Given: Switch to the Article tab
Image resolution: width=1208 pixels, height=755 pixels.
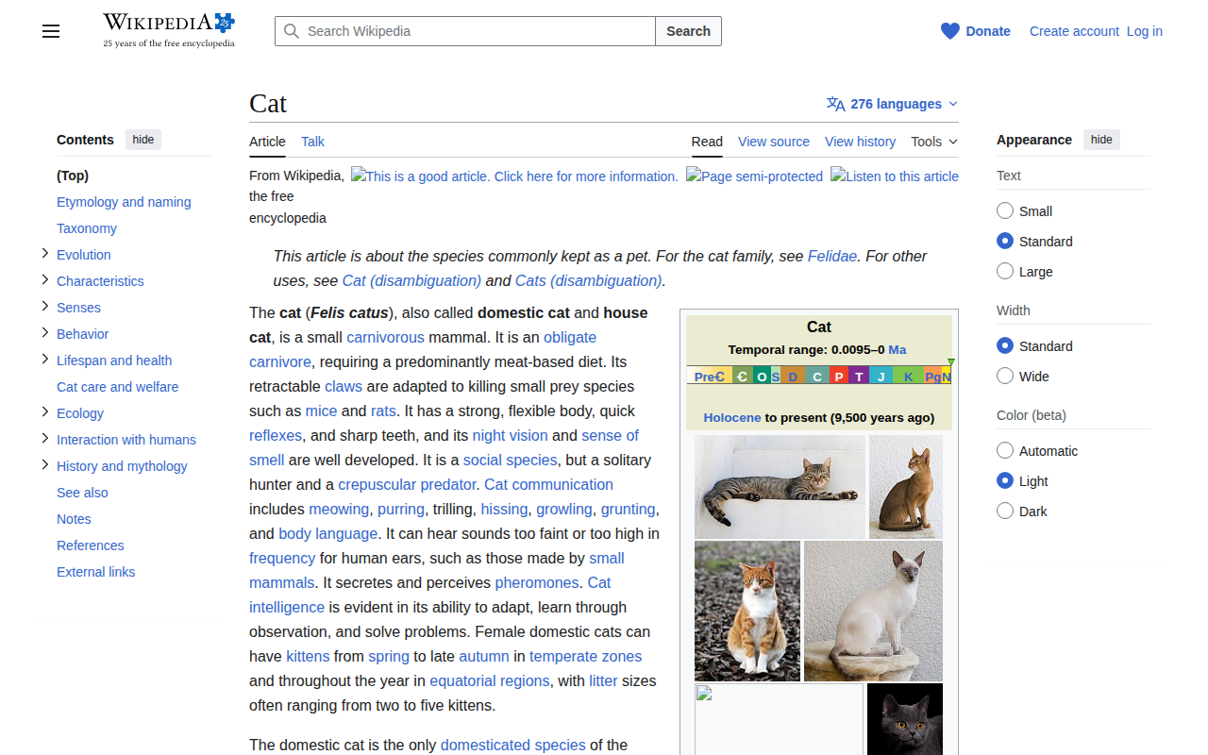Looking at the screenshot, I should coord(267,142).
